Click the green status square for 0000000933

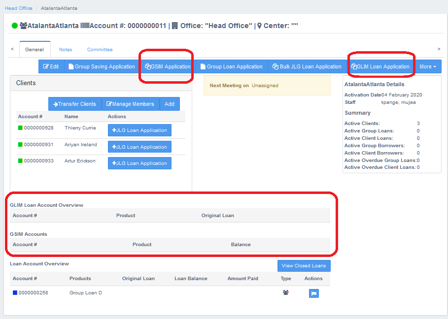pos(20,161)
